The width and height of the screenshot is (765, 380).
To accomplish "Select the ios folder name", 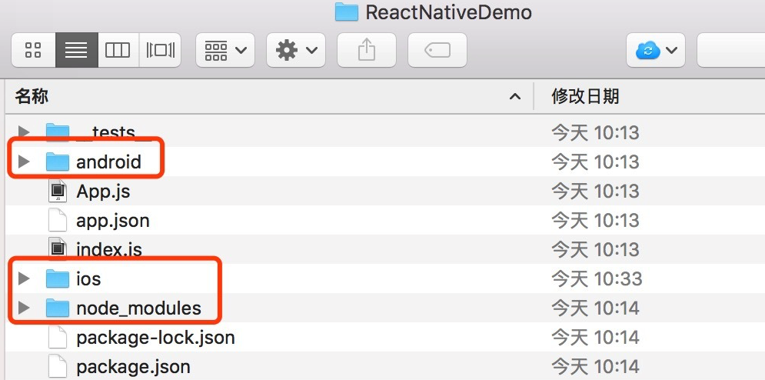I will click(88, 279).
